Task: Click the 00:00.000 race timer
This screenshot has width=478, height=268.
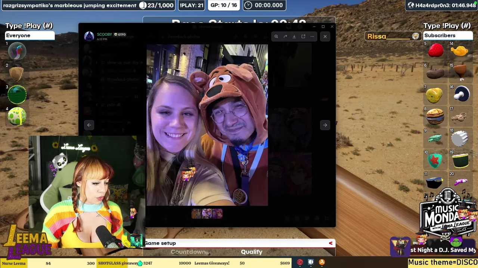Action: [264, 5]
